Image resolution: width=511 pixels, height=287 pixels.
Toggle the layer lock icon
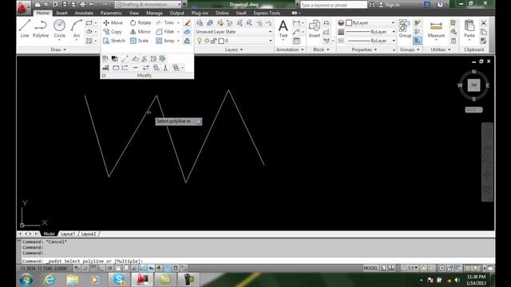click(213, 41)
